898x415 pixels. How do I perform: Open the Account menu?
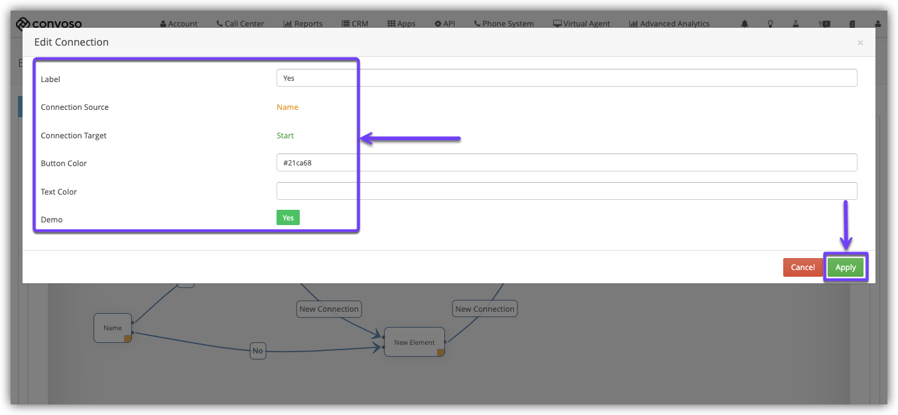[179, 24]
